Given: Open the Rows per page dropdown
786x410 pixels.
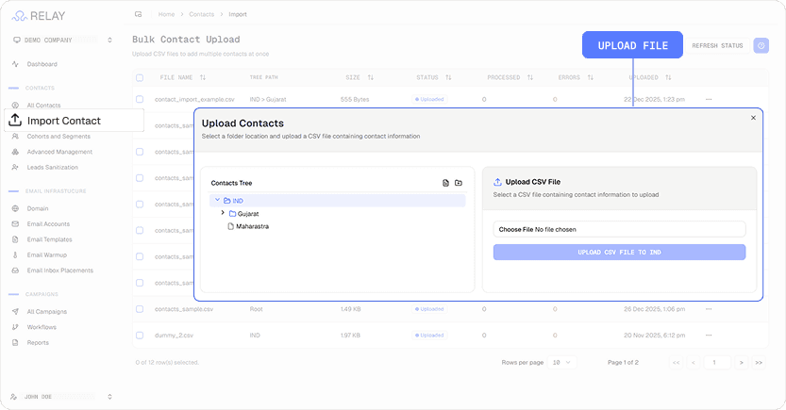Looking at the screenshot, I should [x=561, y=363].
